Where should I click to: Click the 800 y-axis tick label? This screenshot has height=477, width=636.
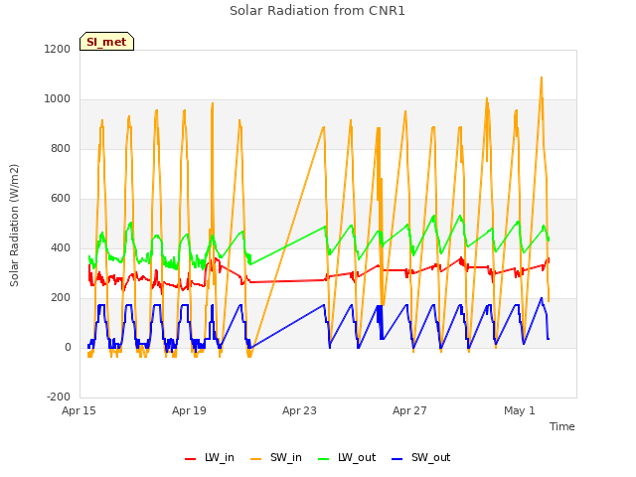61,148
